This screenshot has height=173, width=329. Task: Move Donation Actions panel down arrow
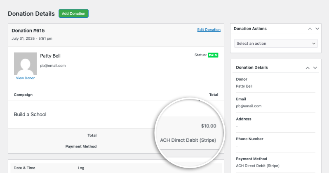tap(317, 29)
